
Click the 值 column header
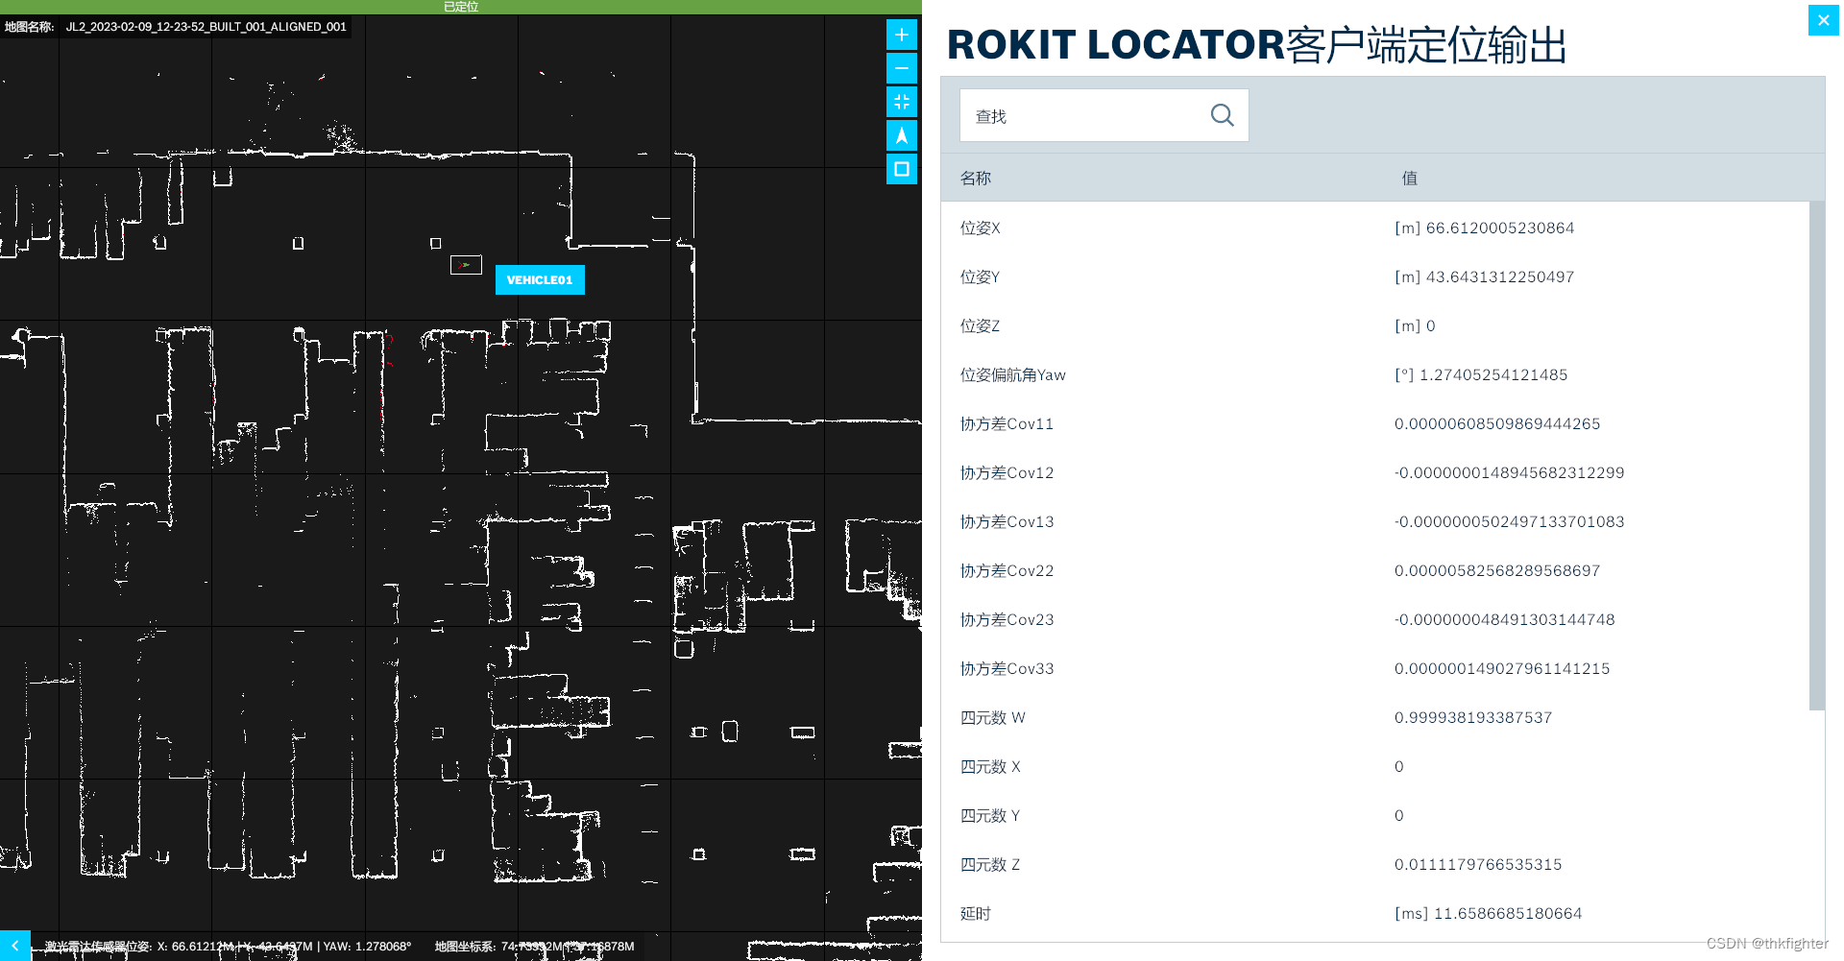[x=1409, y=178]
